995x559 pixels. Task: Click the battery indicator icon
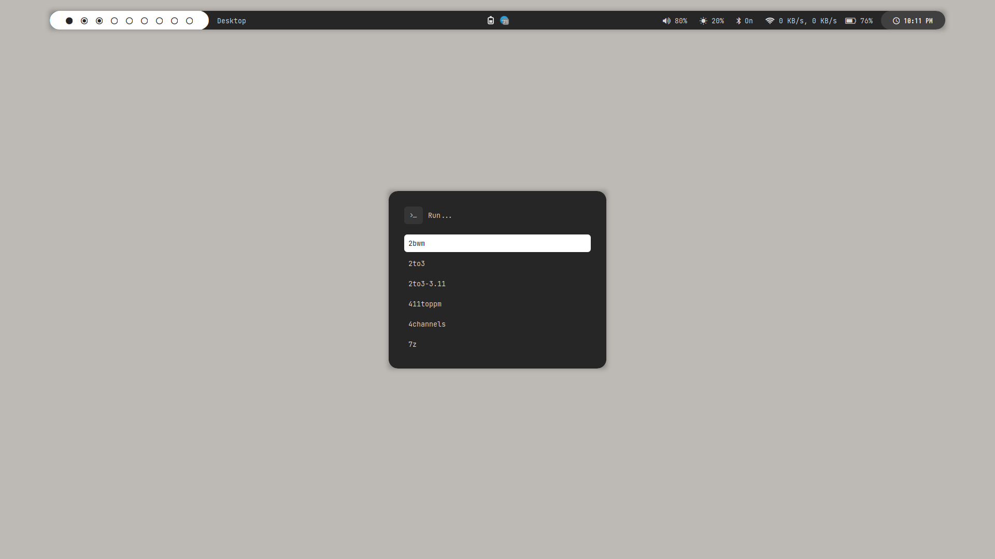pos(850,21)
